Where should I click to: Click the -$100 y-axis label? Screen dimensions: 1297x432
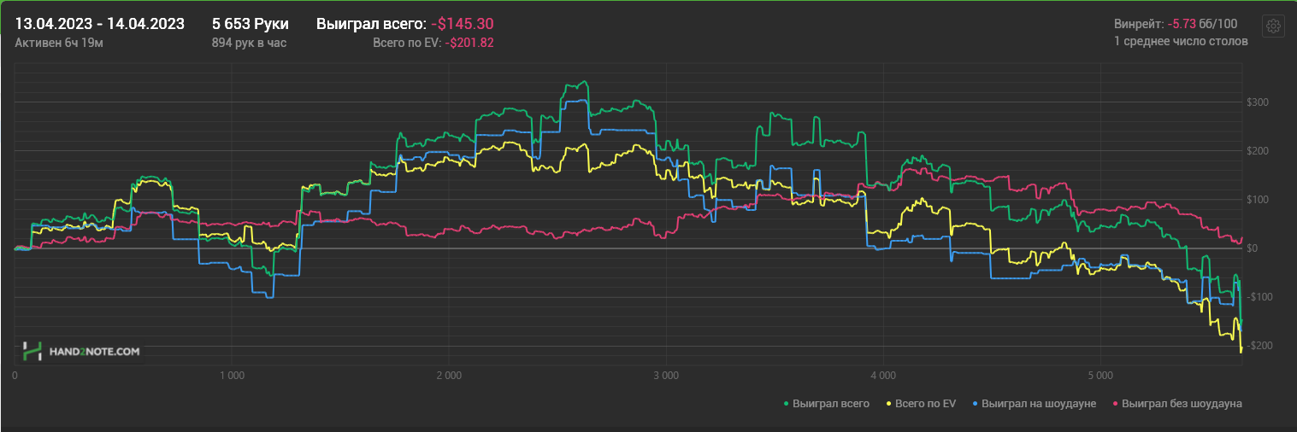(x=1259, y=297)
